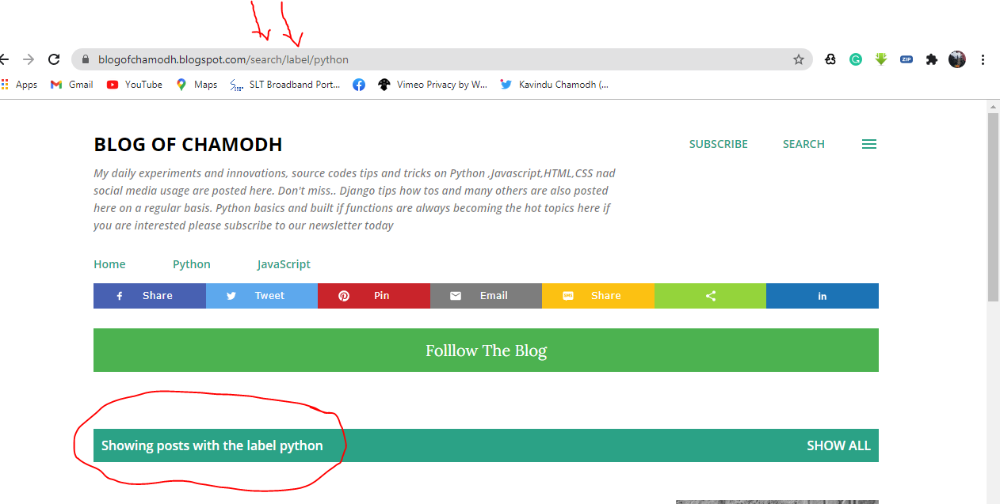Open the JavaScript label tab
Screen dimensions: 1000x504
click(x=284, y=264)
